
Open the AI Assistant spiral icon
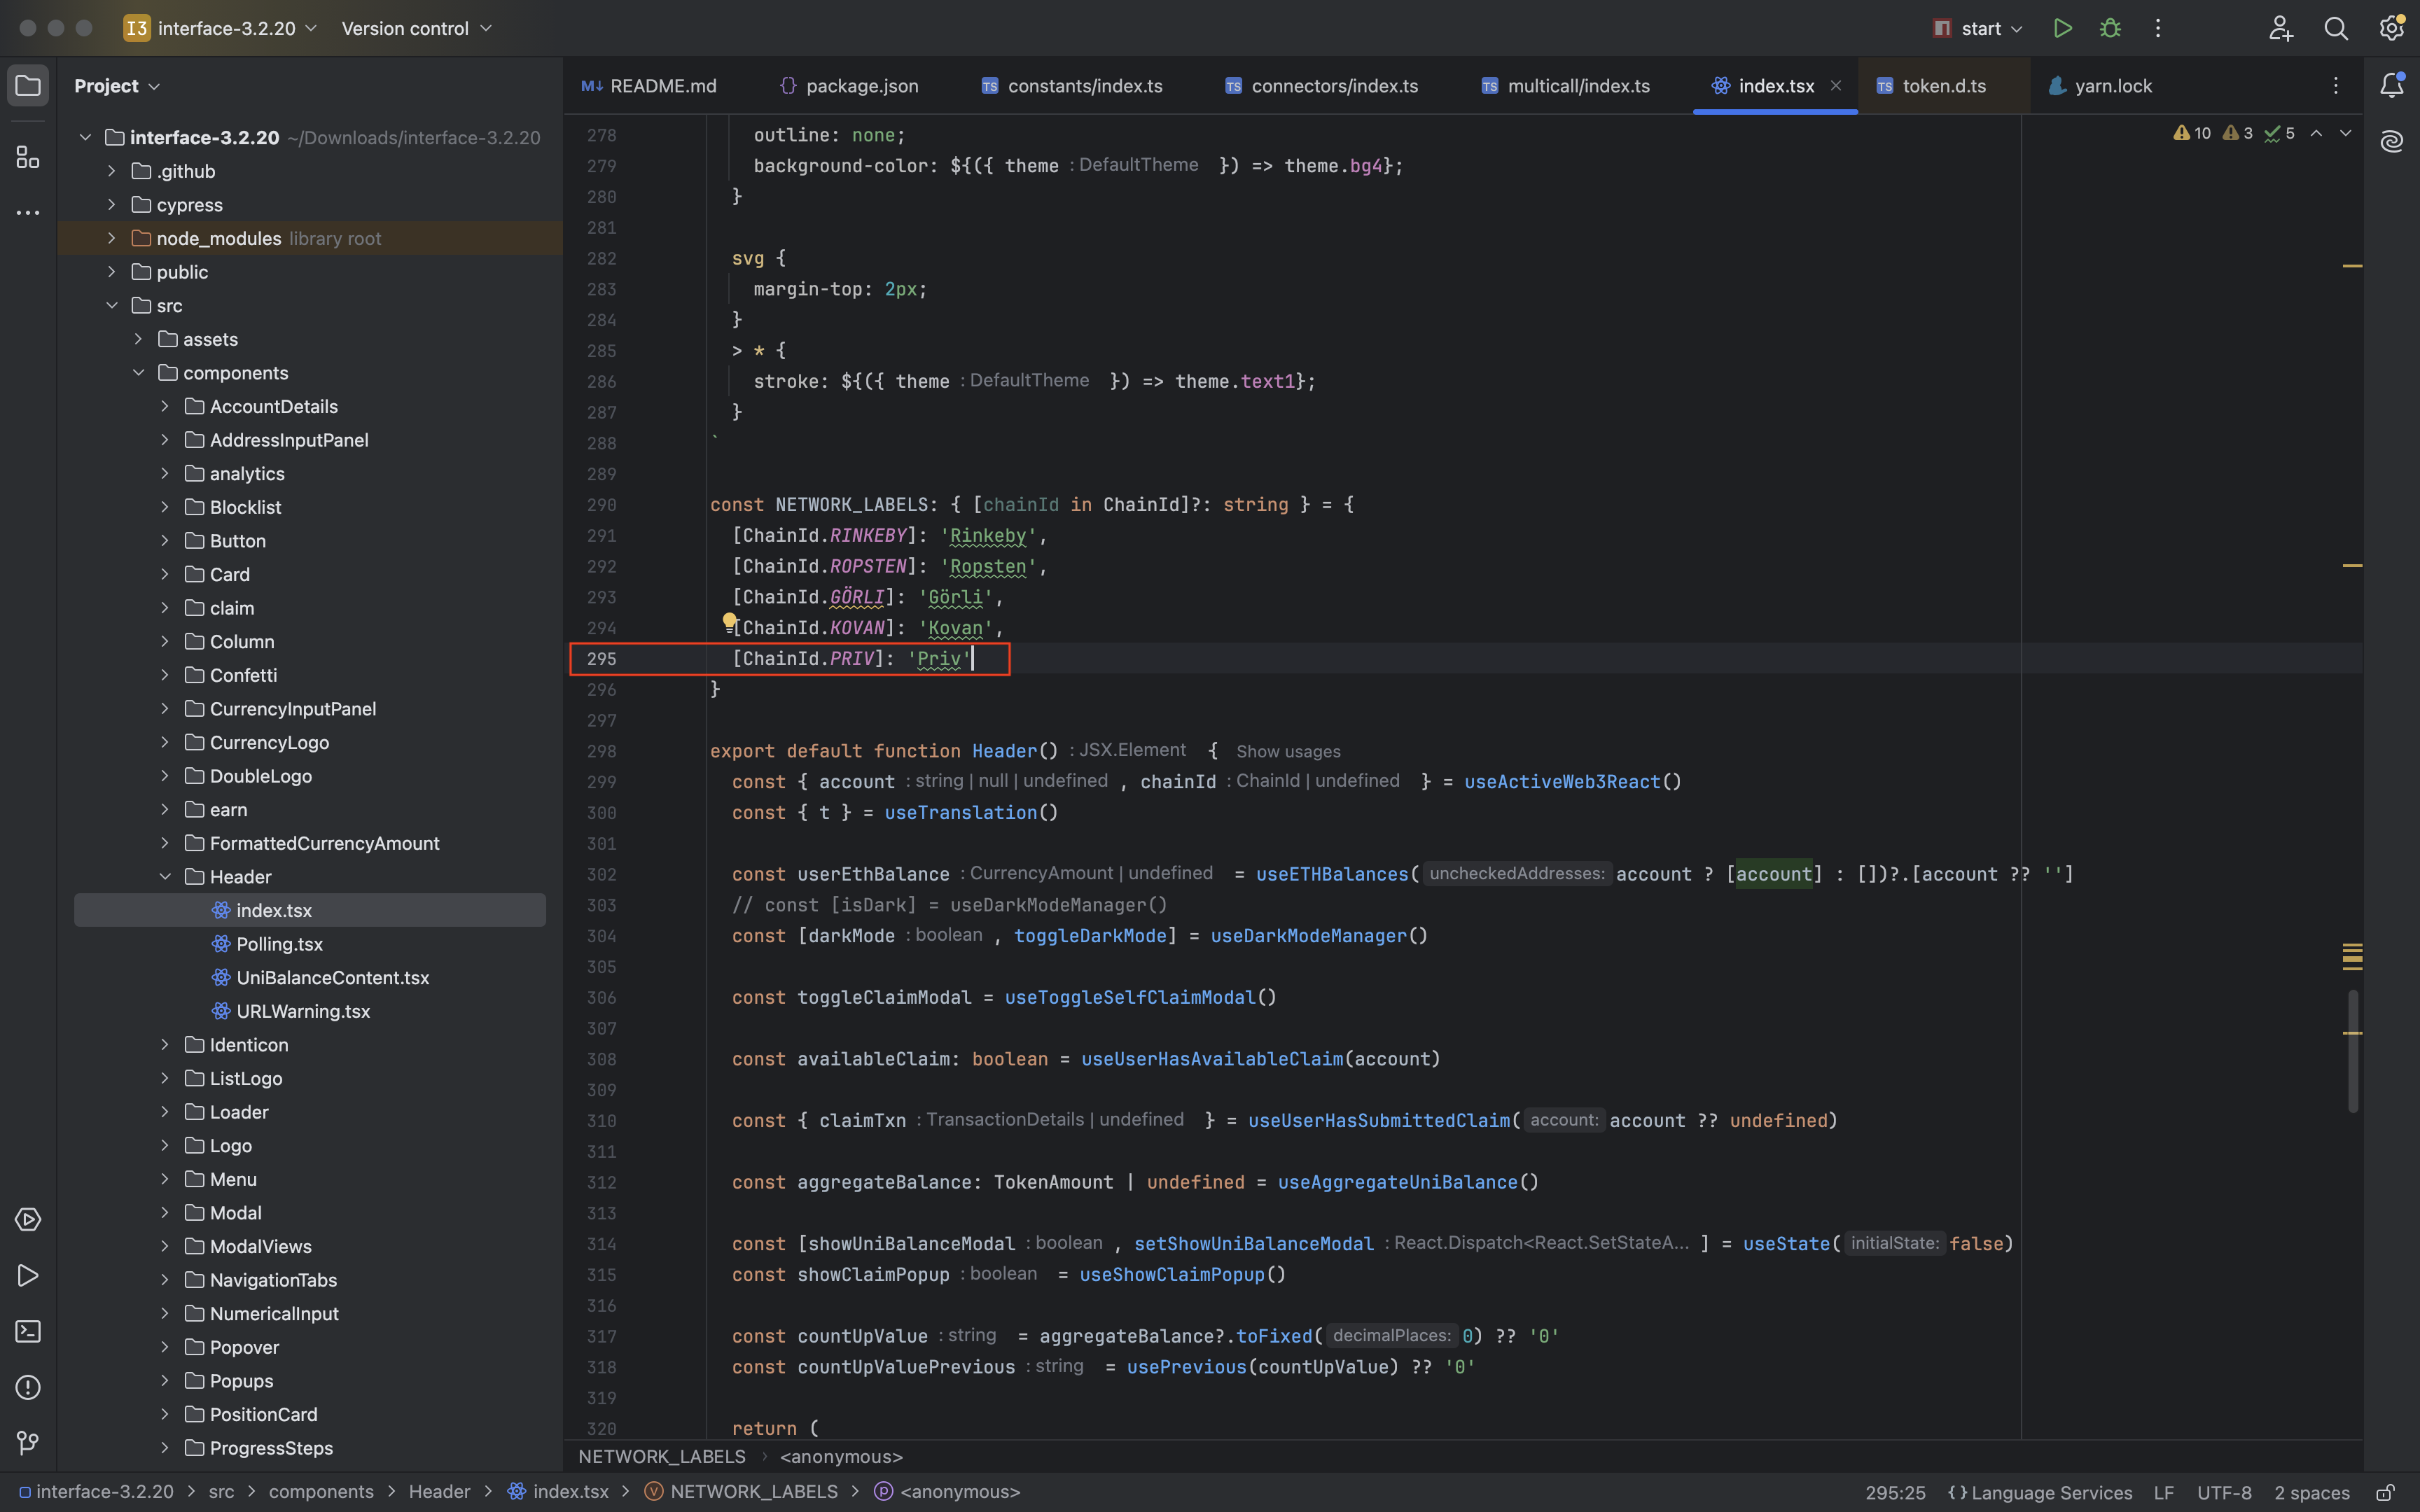pos(2391,141)
